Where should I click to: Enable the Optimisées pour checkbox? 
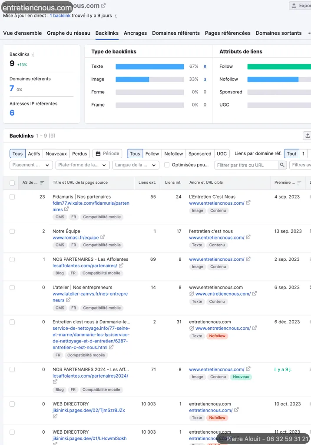coord(167,165)
